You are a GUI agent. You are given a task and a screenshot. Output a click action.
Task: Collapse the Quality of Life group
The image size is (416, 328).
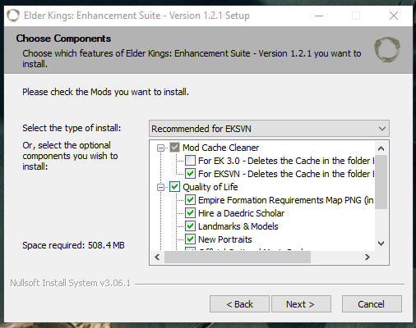click(160, 187)
